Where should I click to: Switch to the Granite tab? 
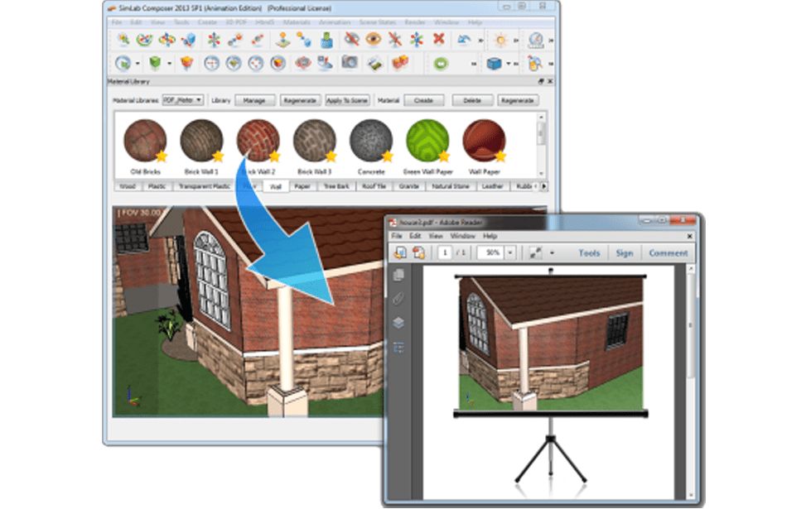point(408,186)
